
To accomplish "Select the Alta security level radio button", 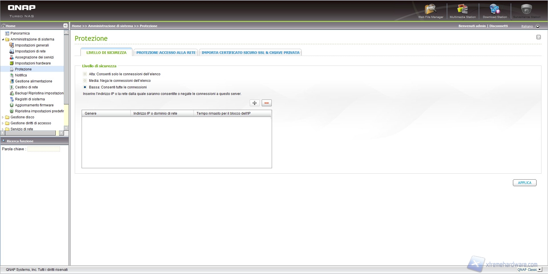I will 85,74.
